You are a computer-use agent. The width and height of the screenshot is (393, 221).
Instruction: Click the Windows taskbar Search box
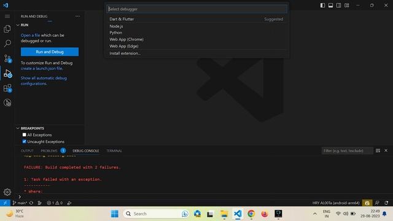157,214
